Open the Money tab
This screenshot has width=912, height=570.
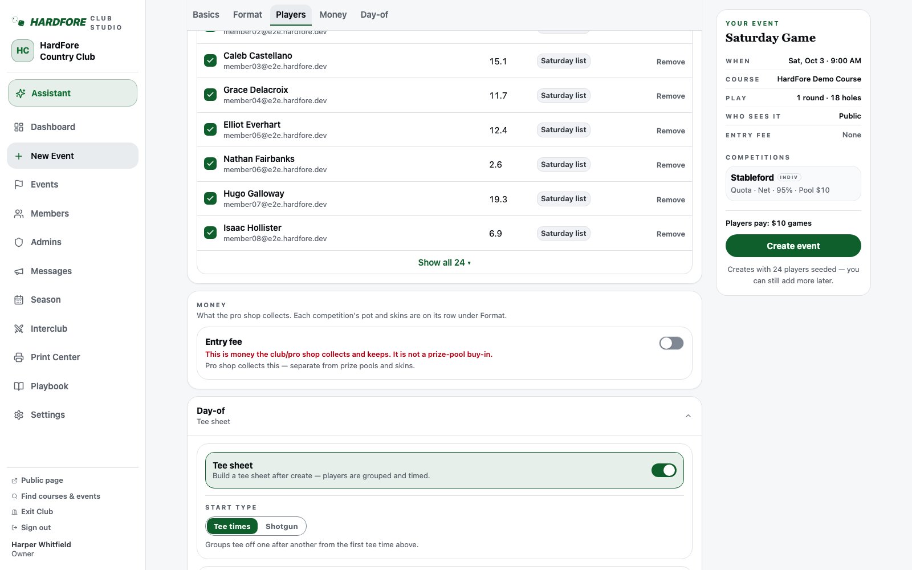point(333,15)
